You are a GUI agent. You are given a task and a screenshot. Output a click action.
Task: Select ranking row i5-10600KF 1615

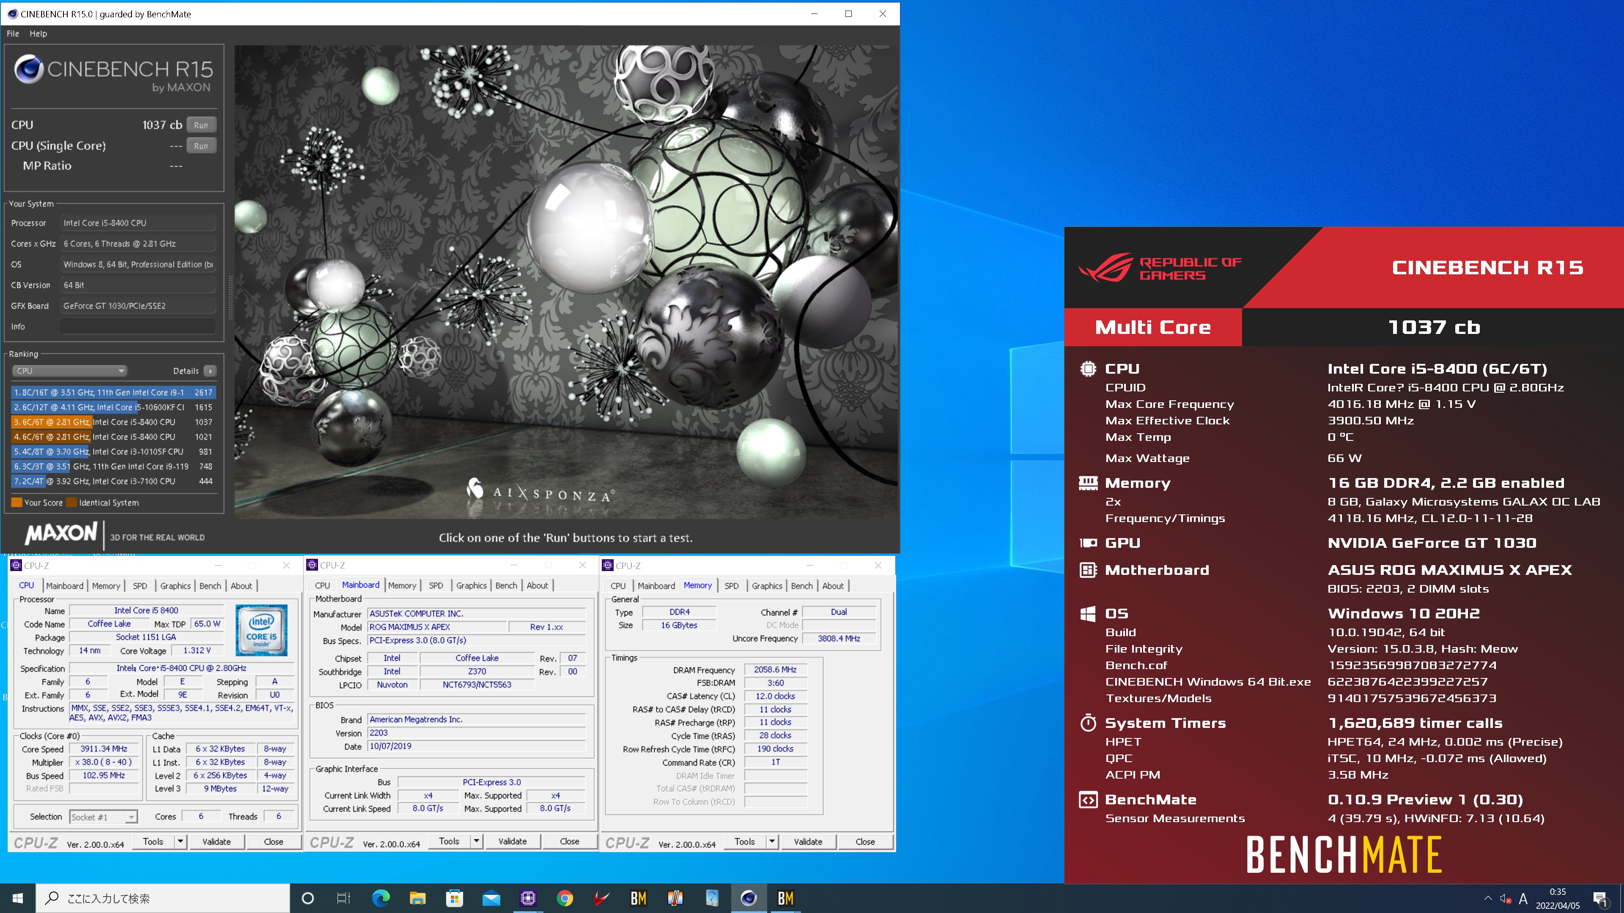pos(113,407)
